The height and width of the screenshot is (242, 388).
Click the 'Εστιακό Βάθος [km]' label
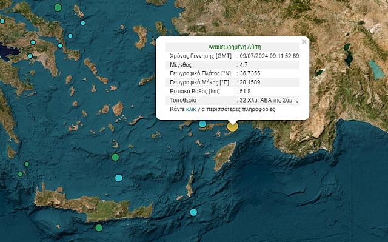(195, 92)
